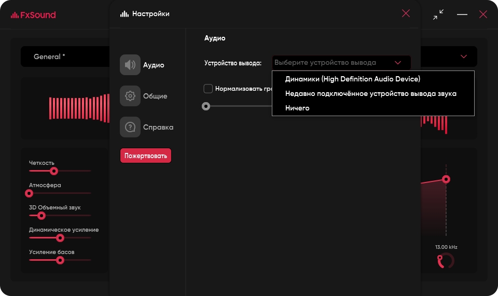
Task: Click the Усиление басов slider handle
Action: click(x=60, y=260)
